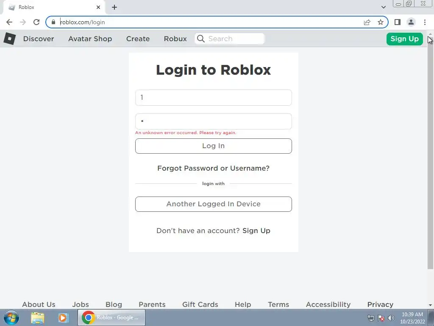Click the address bar URL roblox.com/login
Screen dimensions: 434x326
(83, 22)
